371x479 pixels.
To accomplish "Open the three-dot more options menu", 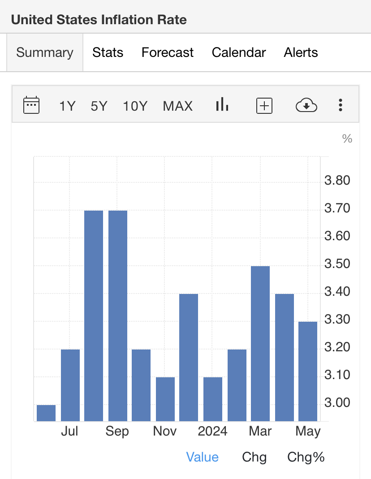I will coord(341,105).
